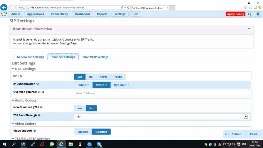This screenshot has width=263, height=148.
Task: Click the FreePBX frog logo
Action: point(4,14)
